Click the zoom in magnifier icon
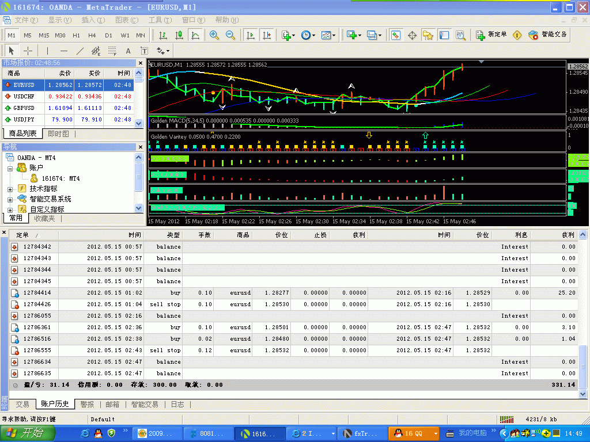The width and height of the screenshot is (590, 442). tap(214, 35)
